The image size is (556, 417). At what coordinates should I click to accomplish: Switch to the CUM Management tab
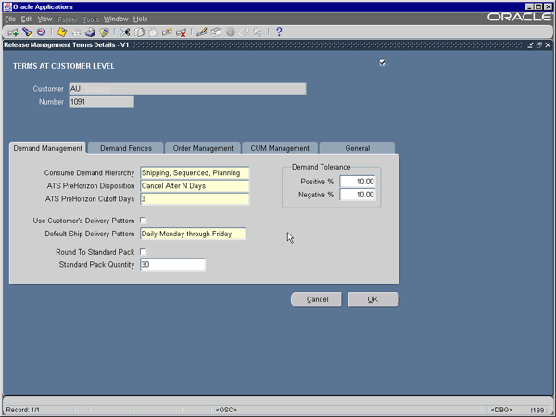pyautogui.click(x=280, y=148)
